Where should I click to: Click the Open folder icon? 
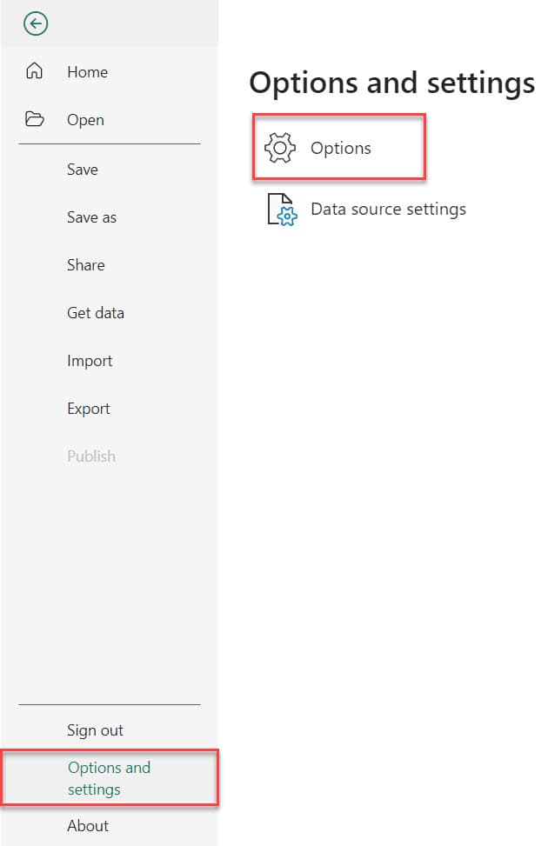pos(35,119)
